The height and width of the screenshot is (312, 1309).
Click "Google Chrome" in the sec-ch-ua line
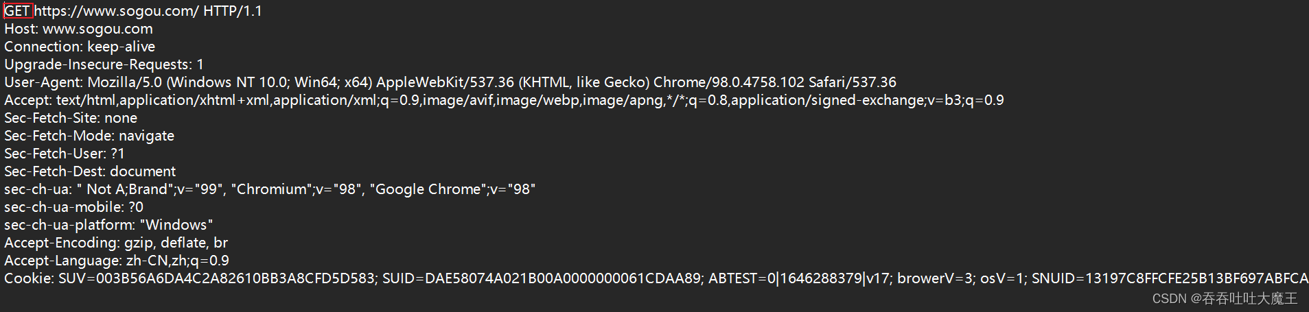pos(428,189)
